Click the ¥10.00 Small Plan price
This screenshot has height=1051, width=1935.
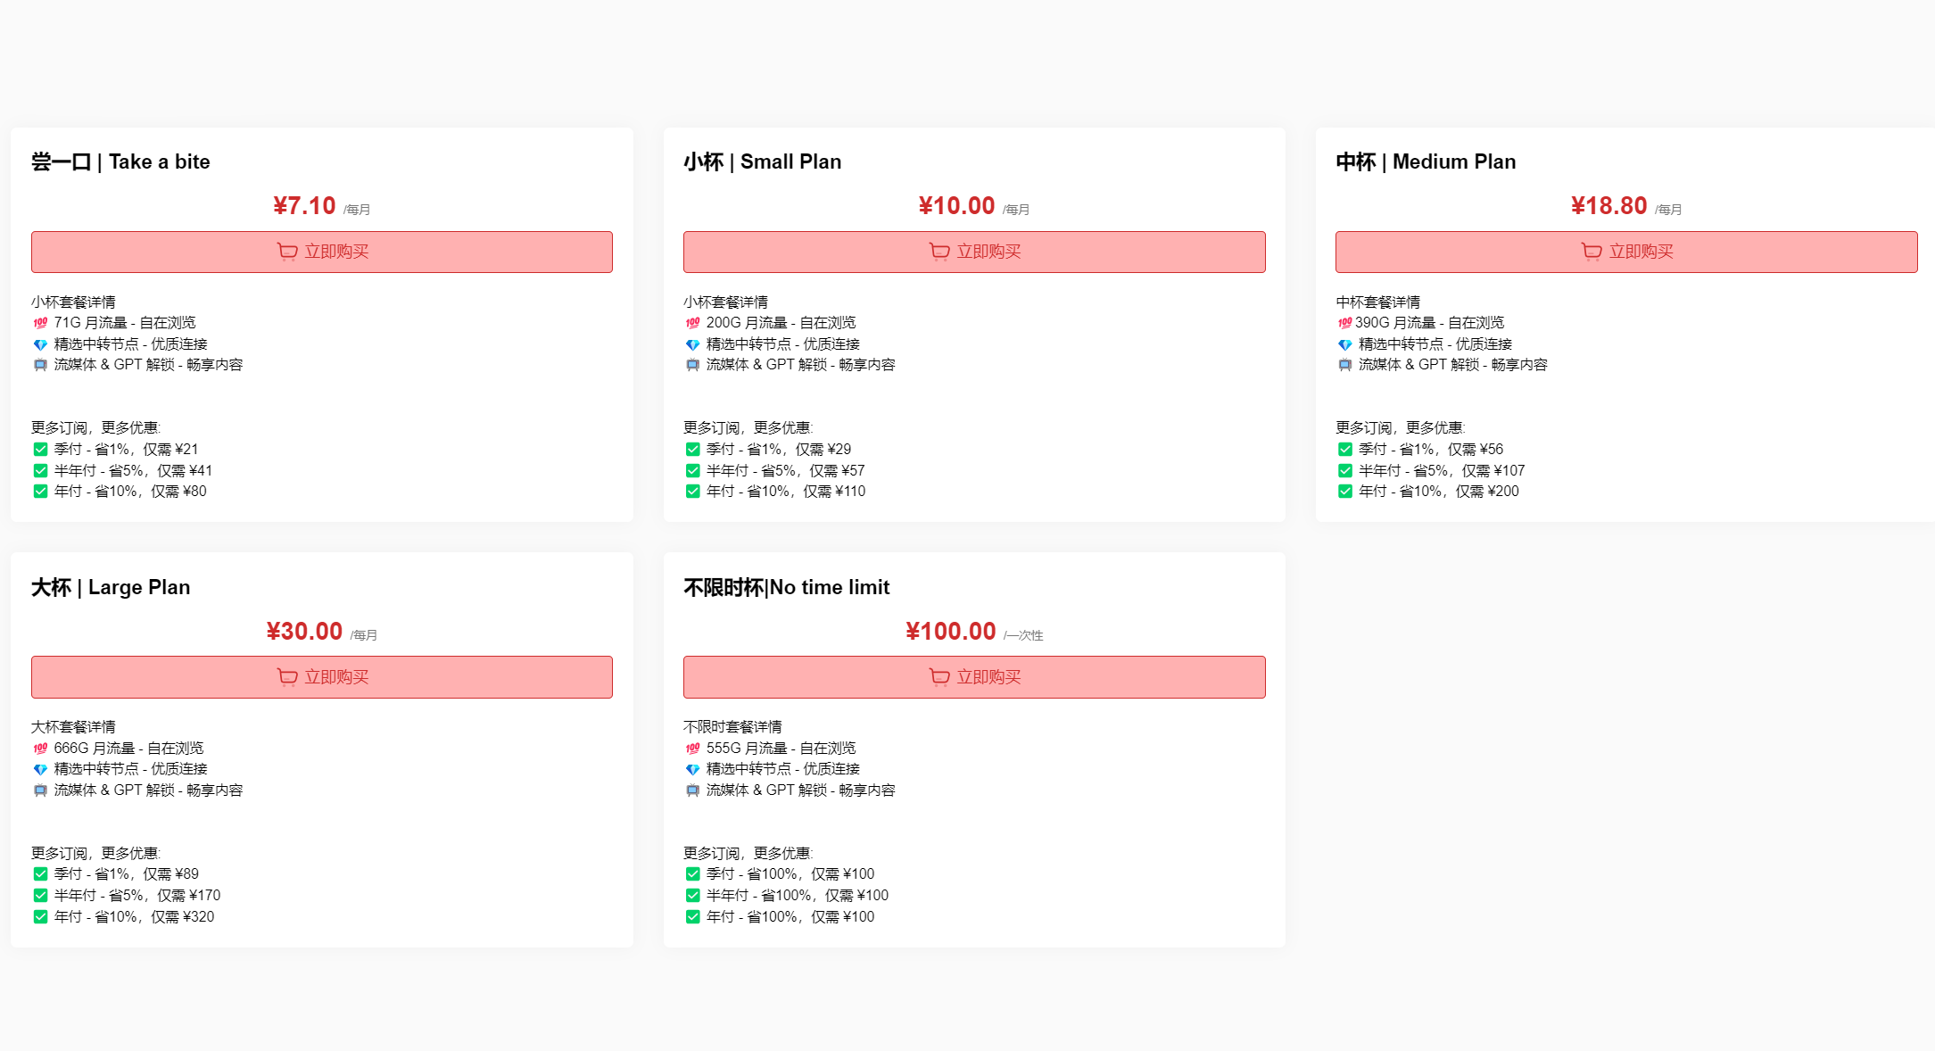(x=956, y=206)
